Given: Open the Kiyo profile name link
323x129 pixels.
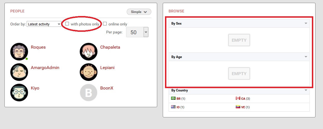Looking at the screenshot, I should [35, 88].
